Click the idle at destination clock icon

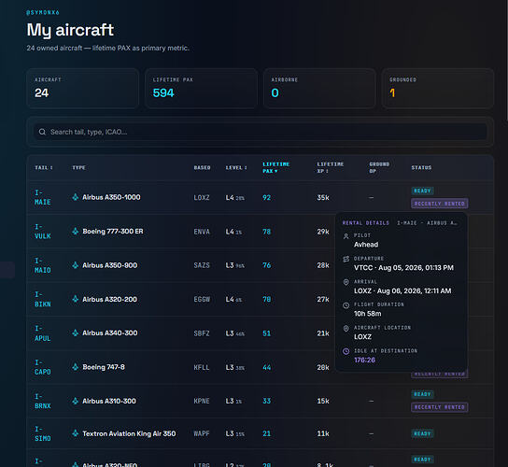(346, 351)
